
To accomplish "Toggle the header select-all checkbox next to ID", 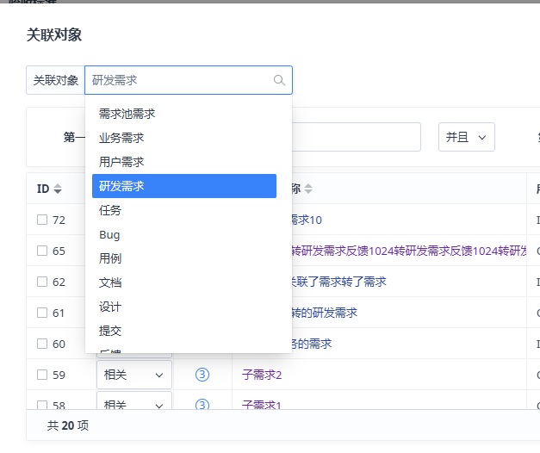I will click(x=33, y=189).
